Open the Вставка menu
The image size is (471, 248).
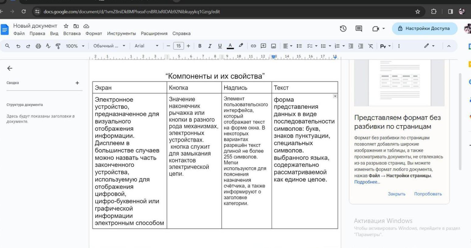click(x=72, y=34)
